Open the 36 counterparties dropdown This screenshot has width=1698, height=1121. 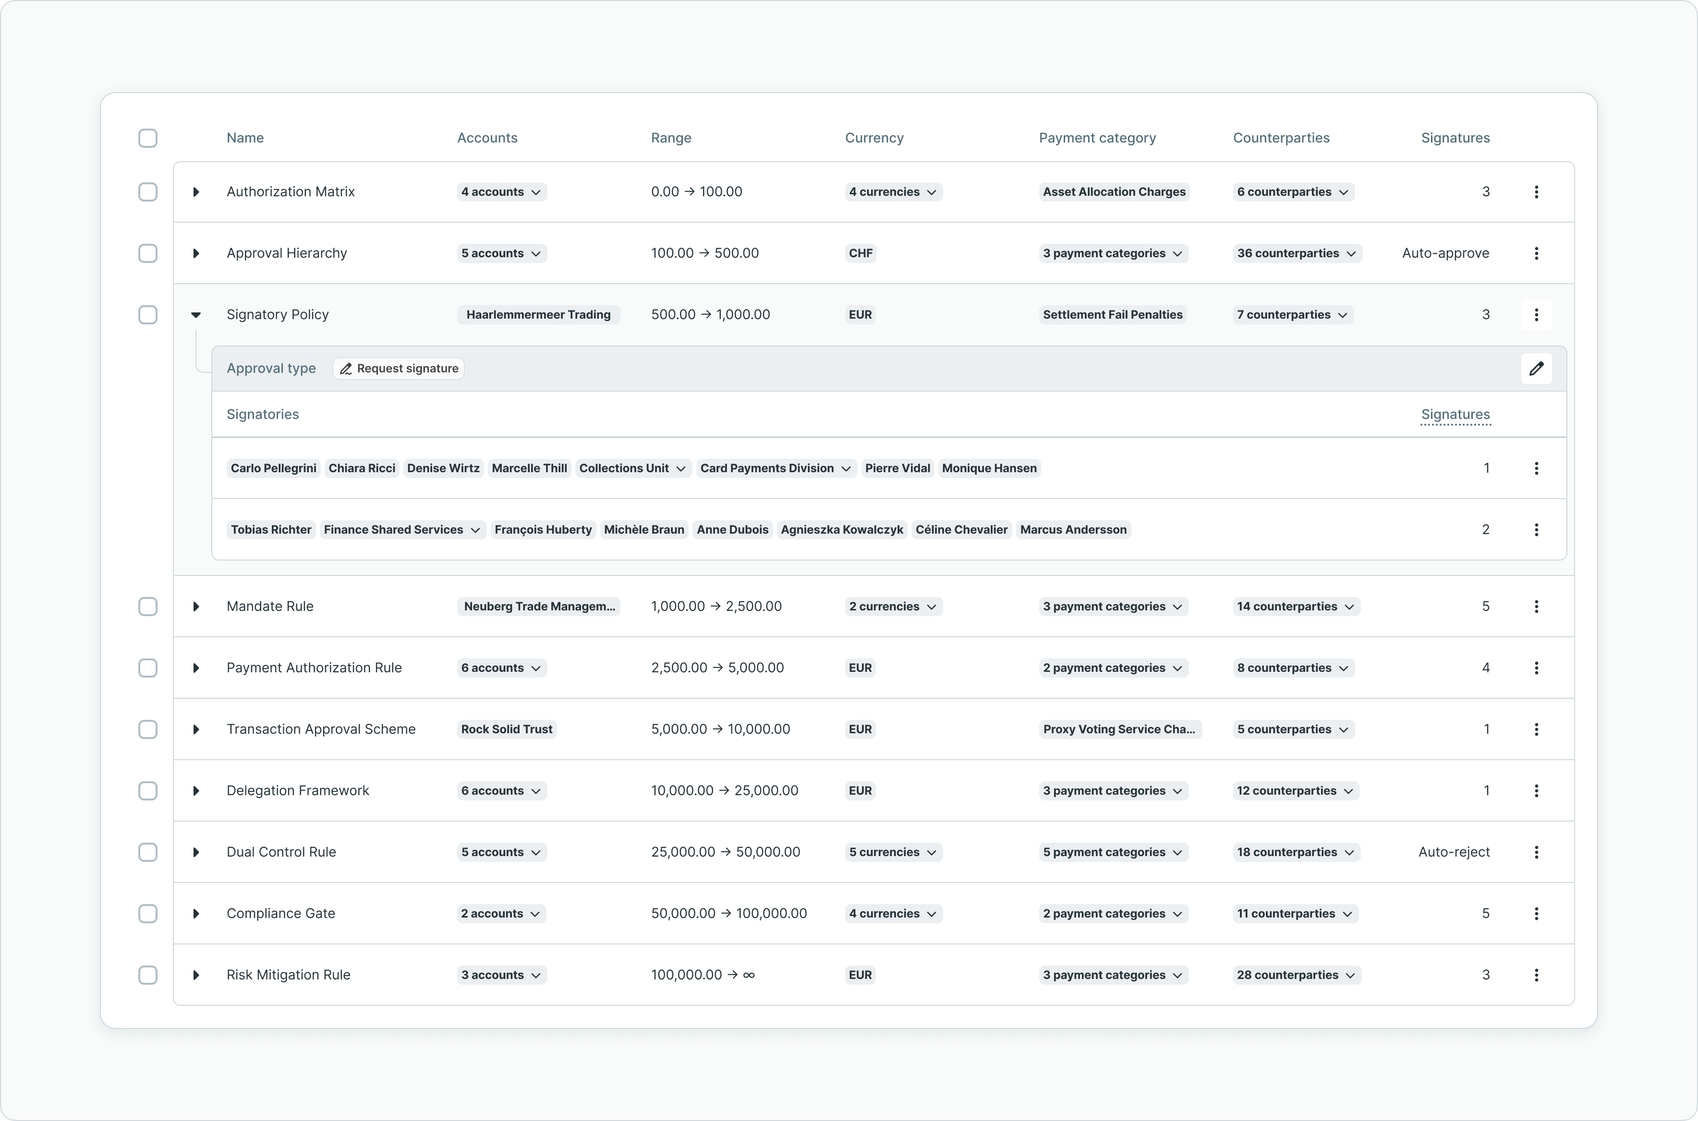(x=1297, y=253)
